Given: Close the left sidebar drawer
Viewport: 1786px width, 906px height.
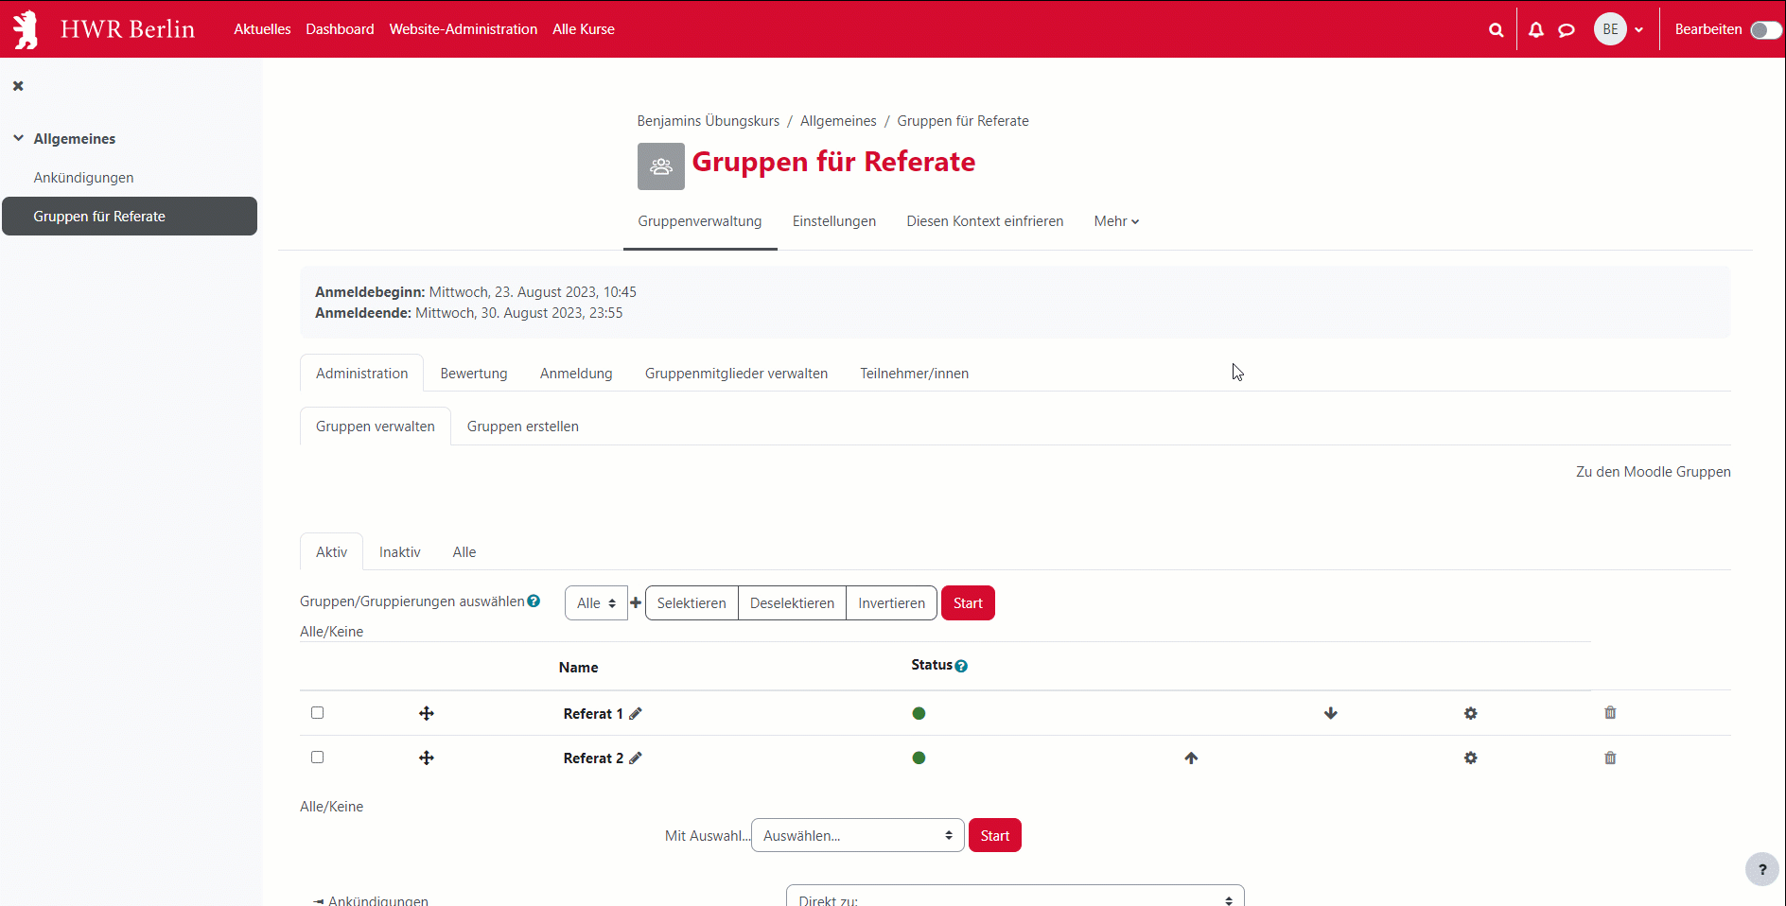Looking at the screenshot, I should 18,86.
